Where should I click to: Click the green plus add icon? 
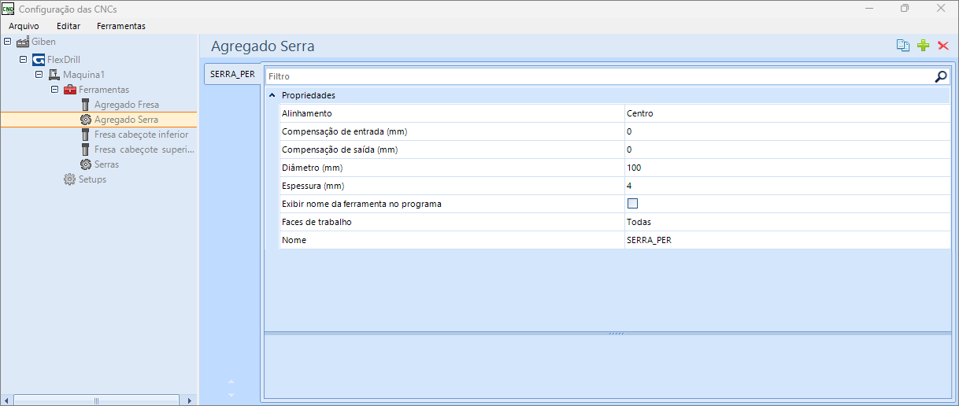924,46
